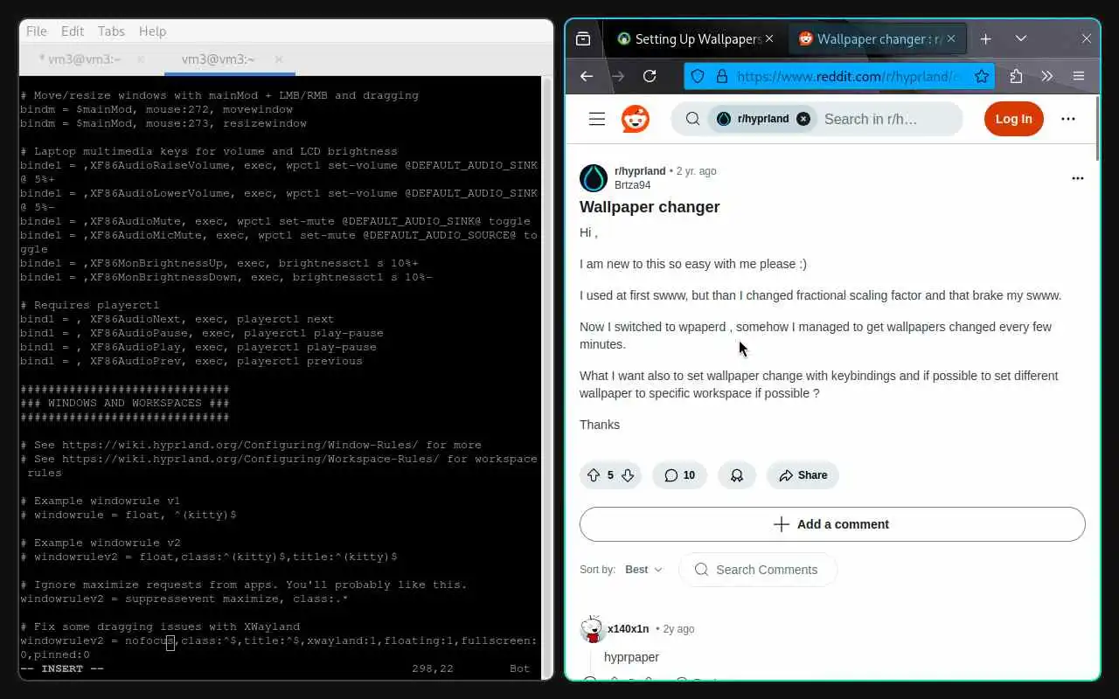This screenshot has height=699, width=1119.
Task: Switch to first vm3@vm3 terminal tab
Action: (x=80, y=59)
